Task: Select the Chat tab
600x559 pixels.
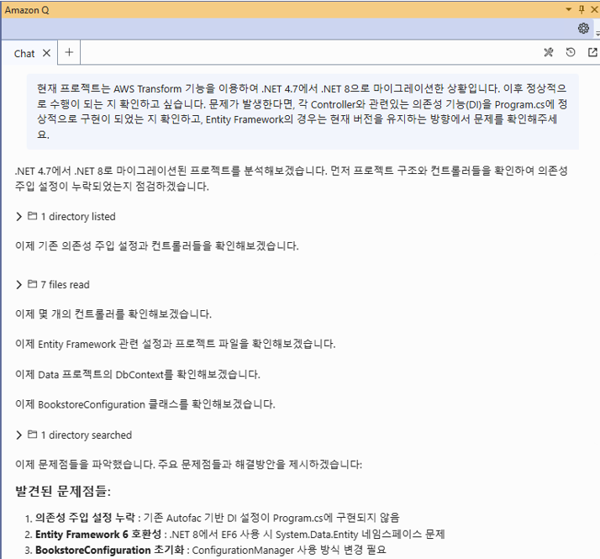Action: point(24,54)
